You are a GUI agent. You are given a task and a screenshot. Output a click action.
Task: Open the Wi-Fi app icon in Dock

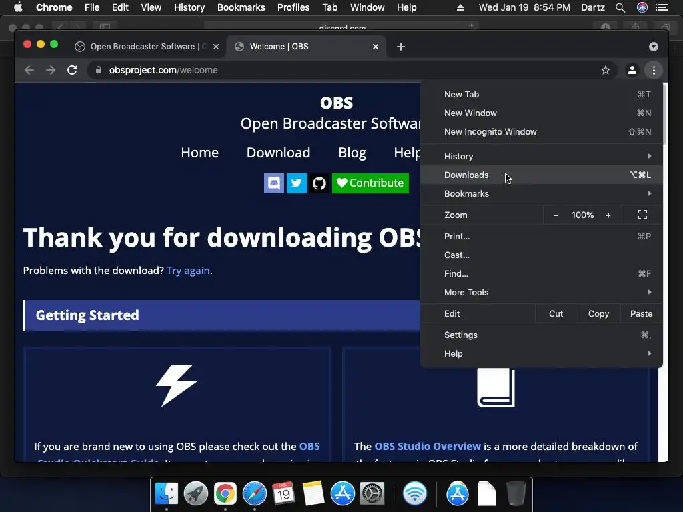pyautogui.click(x=414, y=494)
